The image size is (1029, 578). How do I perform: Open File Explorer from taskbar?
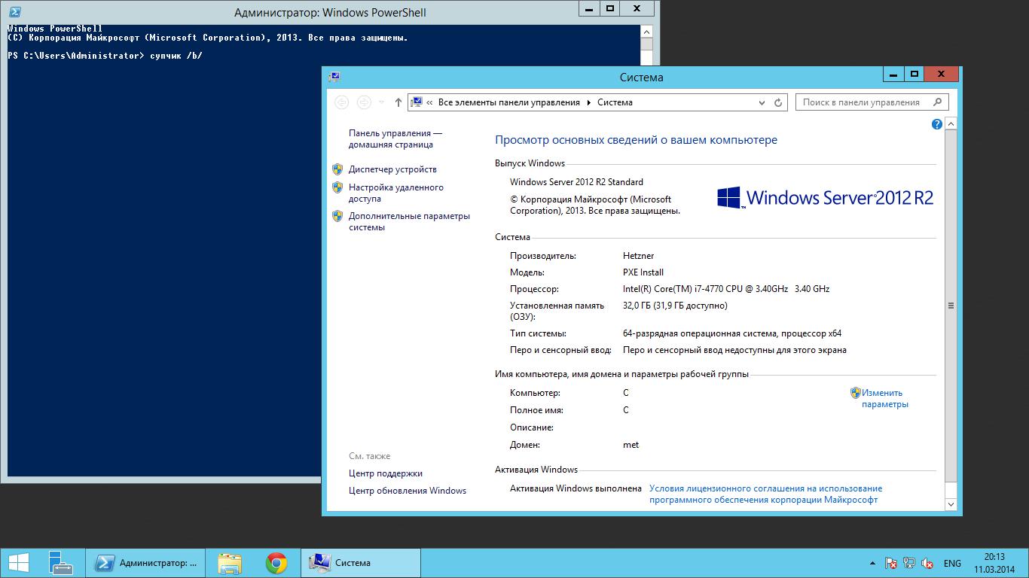click(x=230, y=563)
